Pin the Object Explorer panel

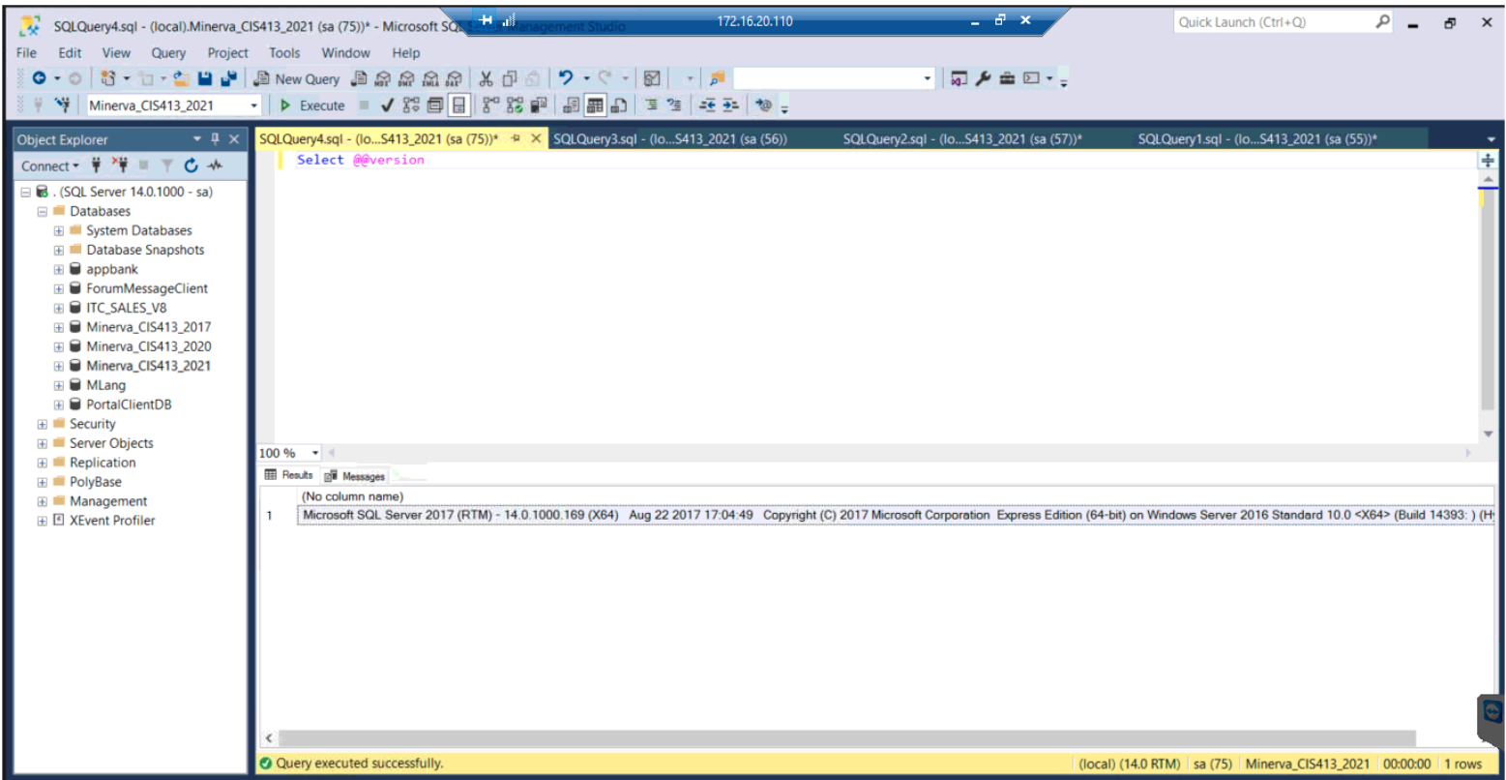pyautogui.click(x=216, y=139)
